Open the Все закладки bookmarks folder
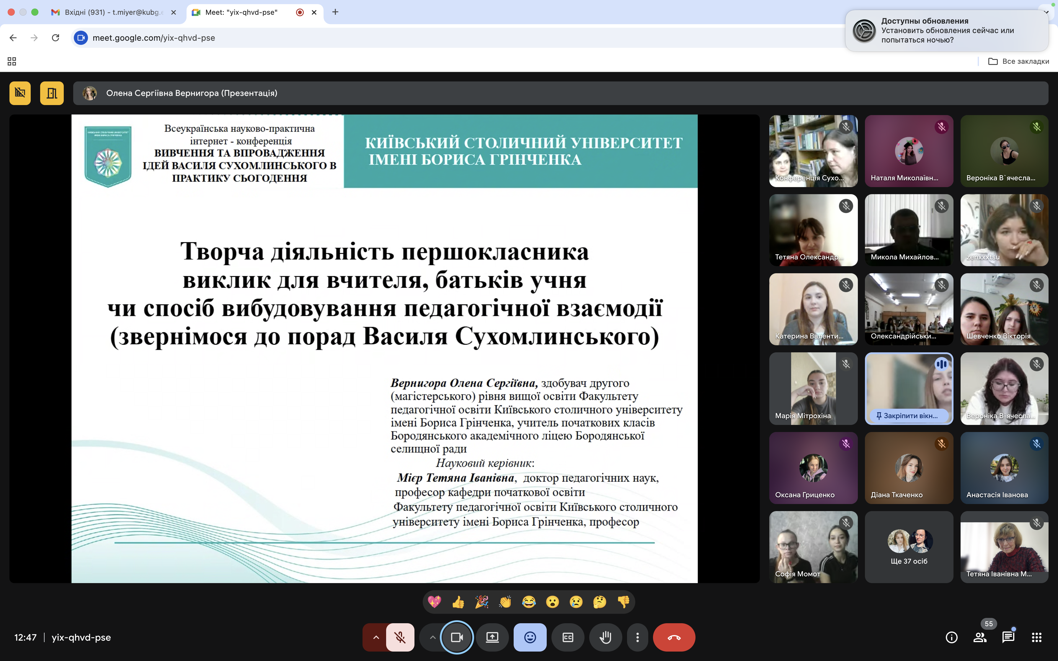1058x661 pixels. (x=1019, y=61)
